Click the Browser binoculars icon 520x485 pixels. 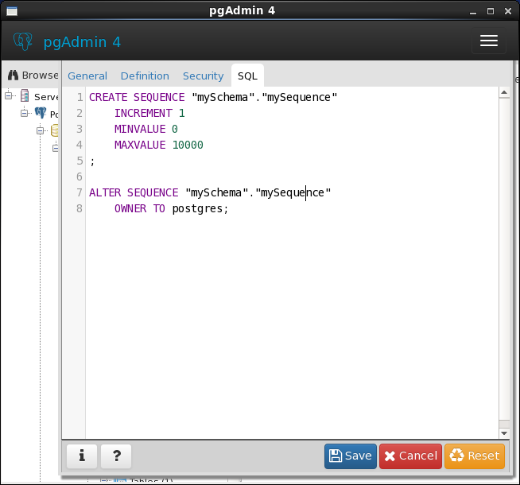point(13,75)
